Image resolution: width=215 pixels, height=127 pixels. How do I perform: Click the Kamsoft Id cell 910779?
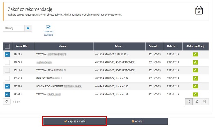point(17,62)
